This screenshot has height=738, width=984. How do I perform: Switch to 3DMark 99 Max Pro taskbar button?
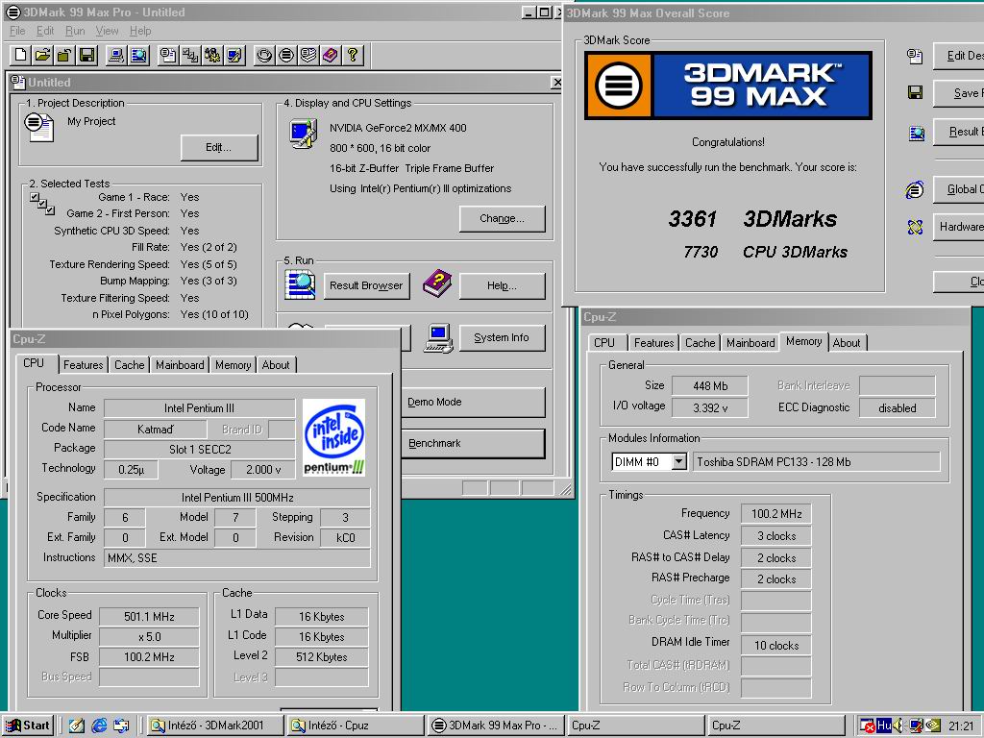[496, 726]
